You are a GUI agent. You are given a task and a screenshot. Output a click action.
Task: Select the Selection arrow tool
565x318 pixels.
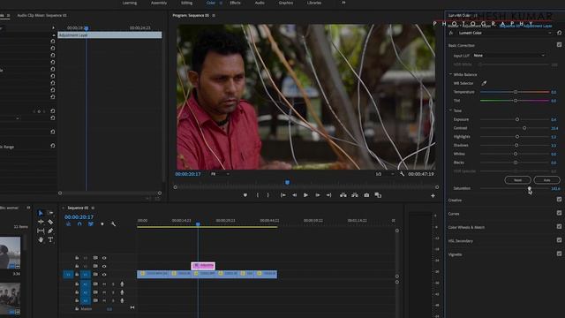click(41, 213)
